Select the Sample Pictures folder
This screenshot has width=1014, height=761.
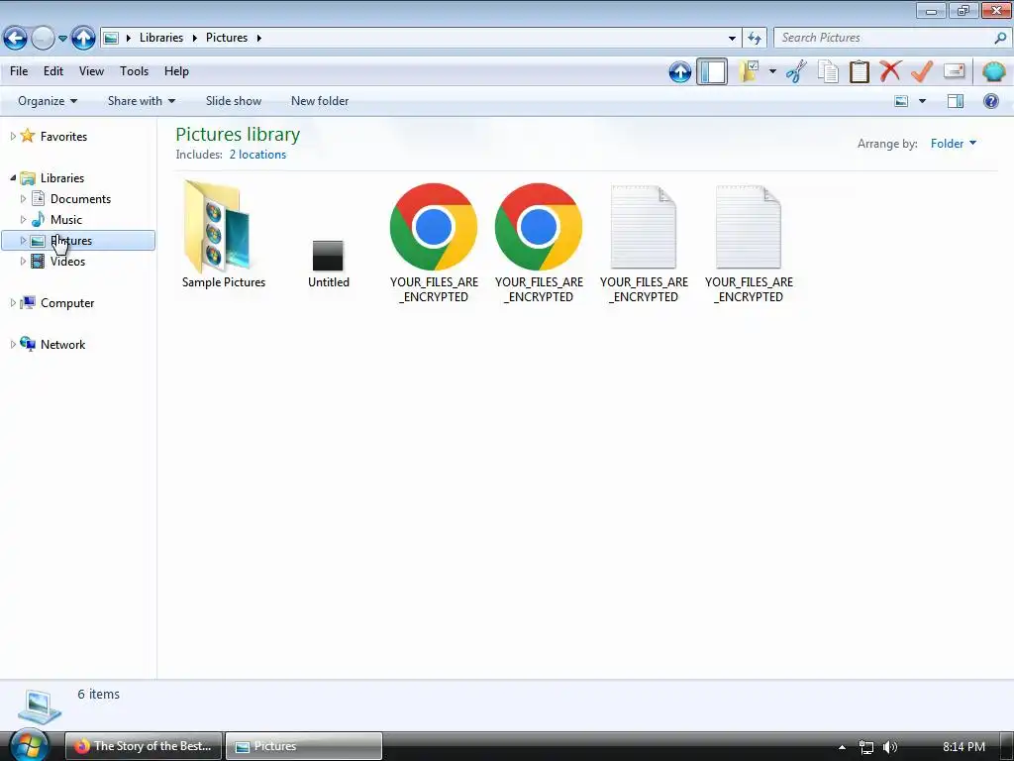point(223,235)
